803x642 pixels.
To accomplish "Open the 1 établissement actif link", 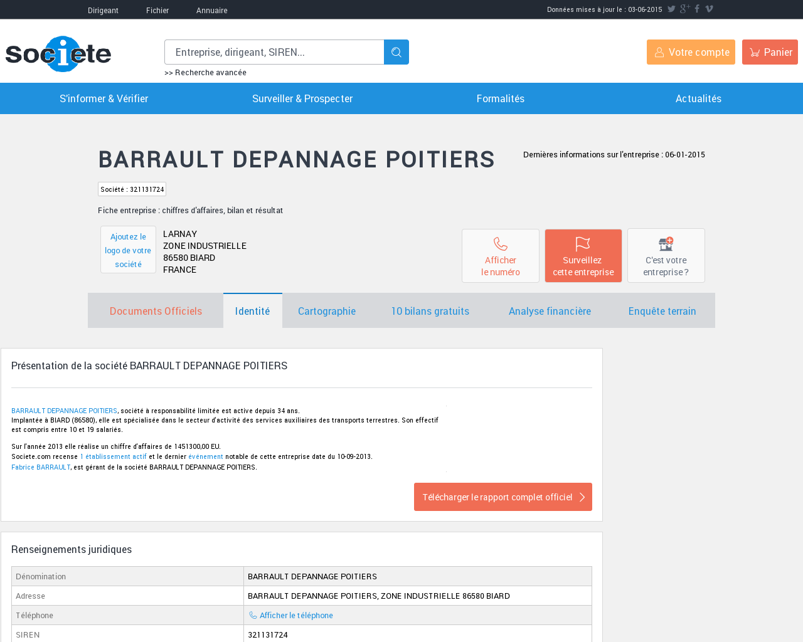I will tap(114, 456).
